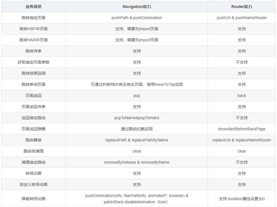The height and width of the screenshot is (207, 277).
Task: Select the 清理指定路由 row label
Action: [x=34, y=162]
